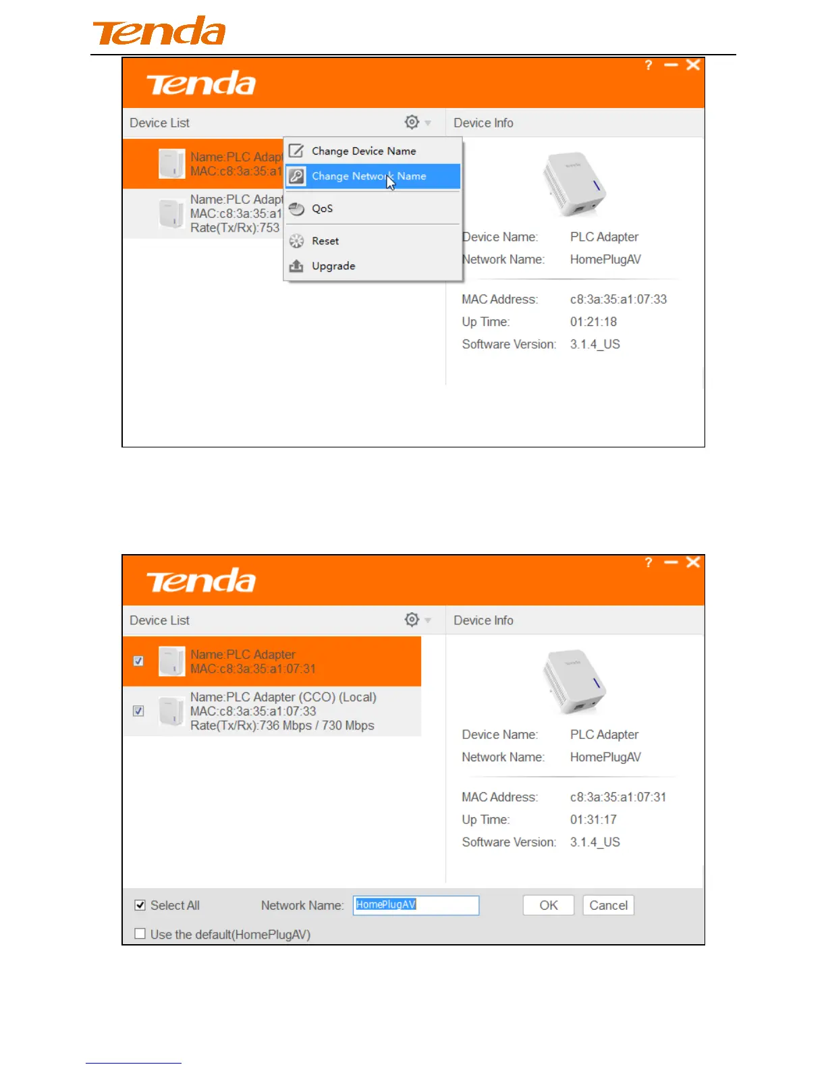Click the key icon for Change Network Name
Viewport: 826px width, 1069px height.
pos(296,176)
